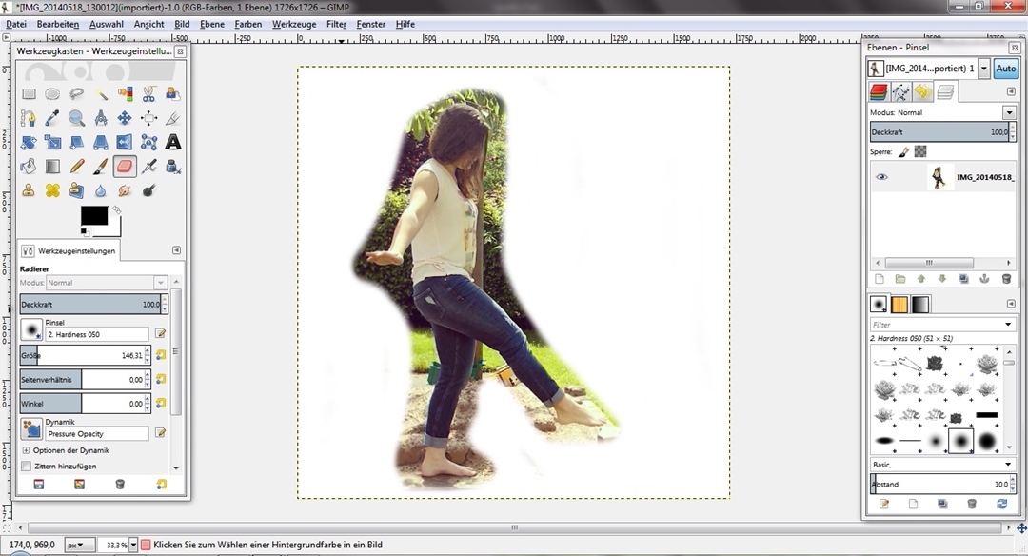
Task: Select the Blend gradient tool
Action: tap(52, 167)
